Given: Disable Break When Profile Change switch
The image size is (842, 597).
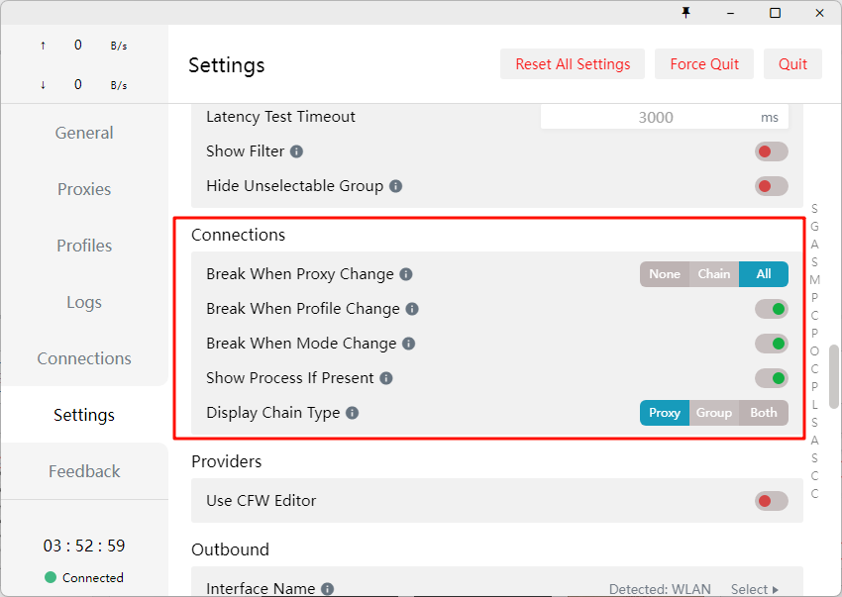Looking at the screenshot, I should point(771,309).
